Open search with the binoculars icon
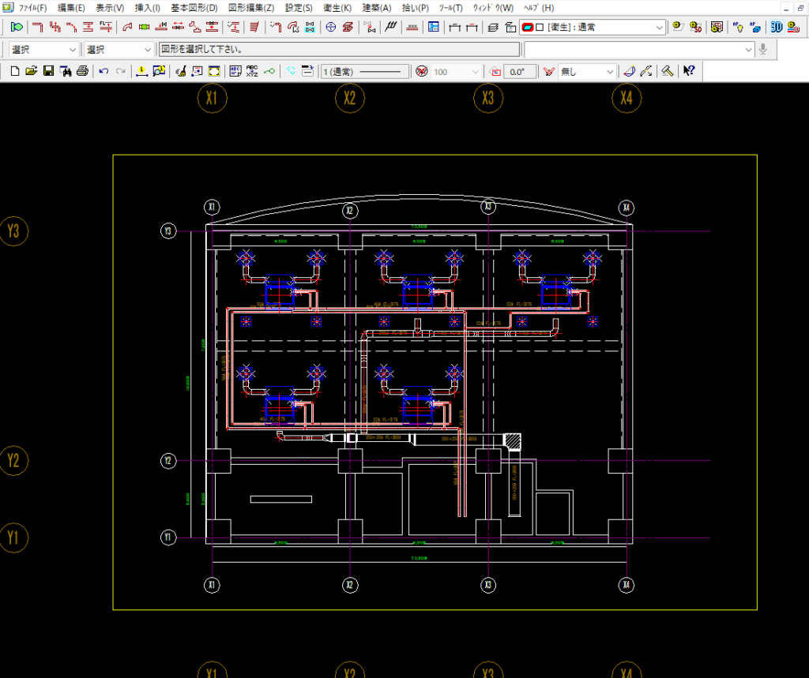The image size is (809, 678). (65, 72)
